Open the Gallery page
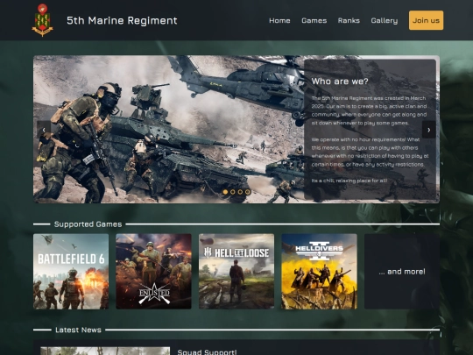This screenshot has height=355, width=473. (x=385, y=20)
